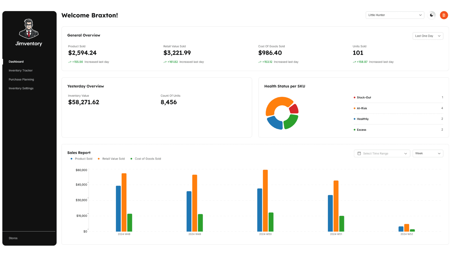Click the growth arrow beside Units Sold increase
Screen dimensions: 454x255
coord(354,61)
